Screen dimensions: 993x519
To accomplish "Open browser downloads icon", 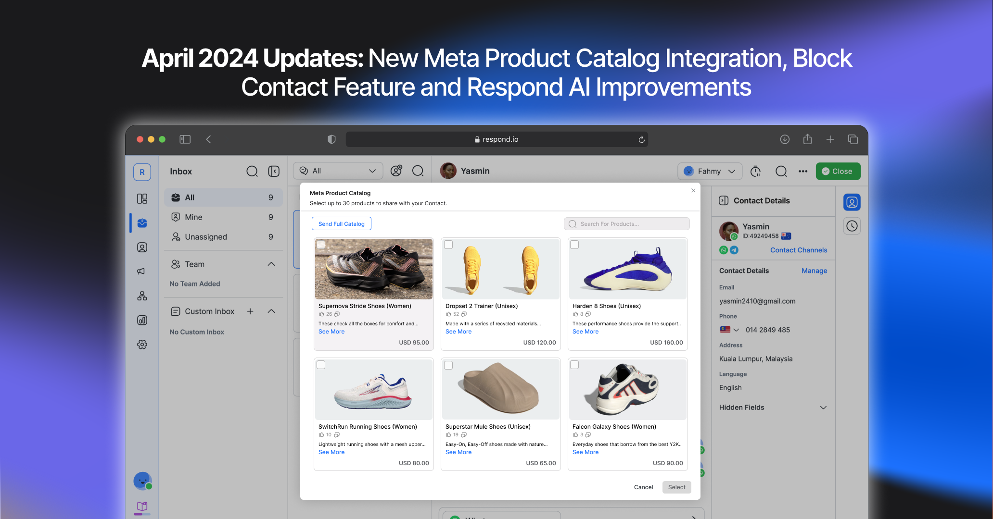I will click(x=785, y=139).
